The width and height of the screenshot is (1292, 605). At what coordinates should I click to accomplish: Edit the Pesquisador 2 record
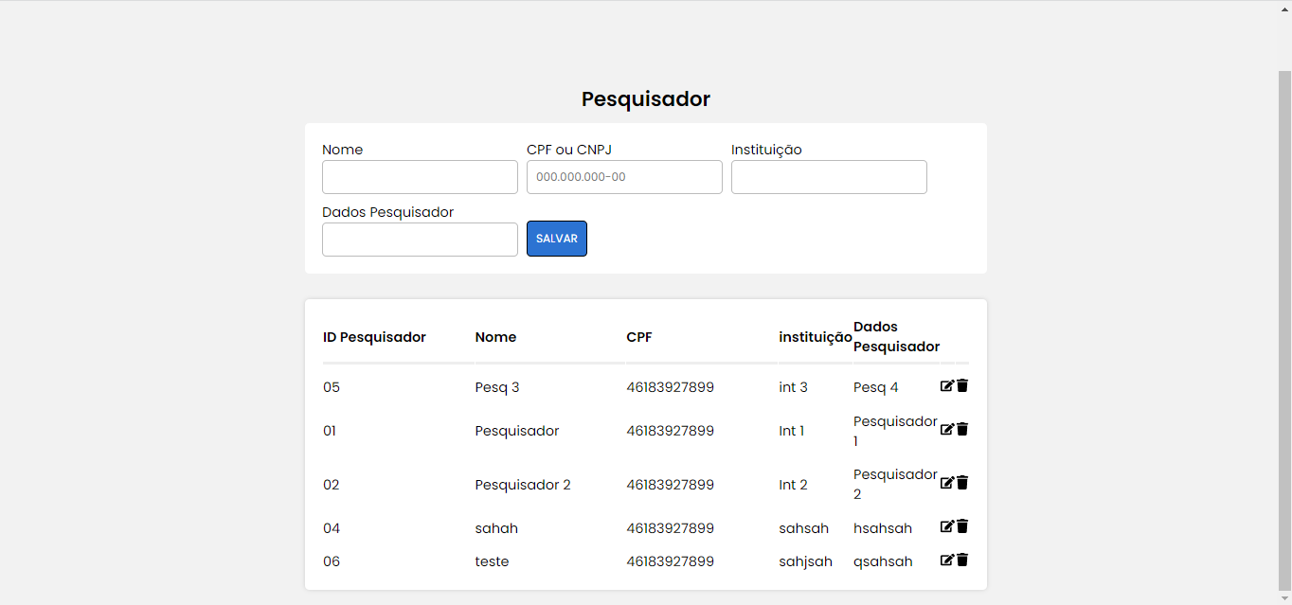coord(946,482)
